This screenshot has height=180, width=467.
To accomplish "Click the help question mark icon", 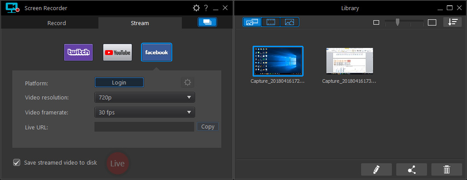I will click(x=206, y=8).
